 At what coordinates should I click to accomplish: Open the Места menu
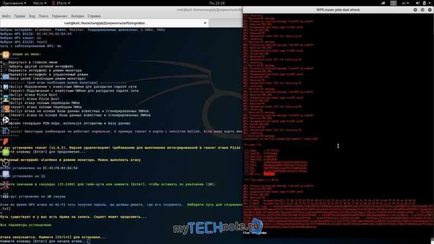[x=40, y=3]
